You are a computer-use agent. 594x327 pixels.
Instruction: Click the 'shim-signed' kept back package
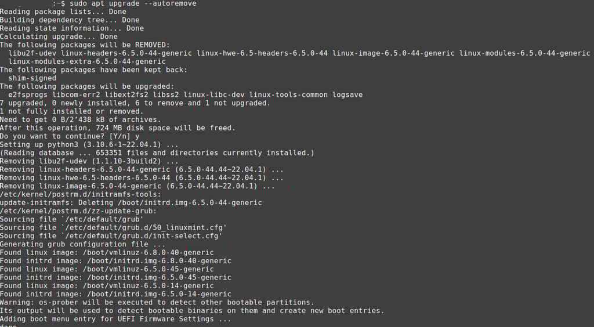pyautogui.click(x=32, y=78)
